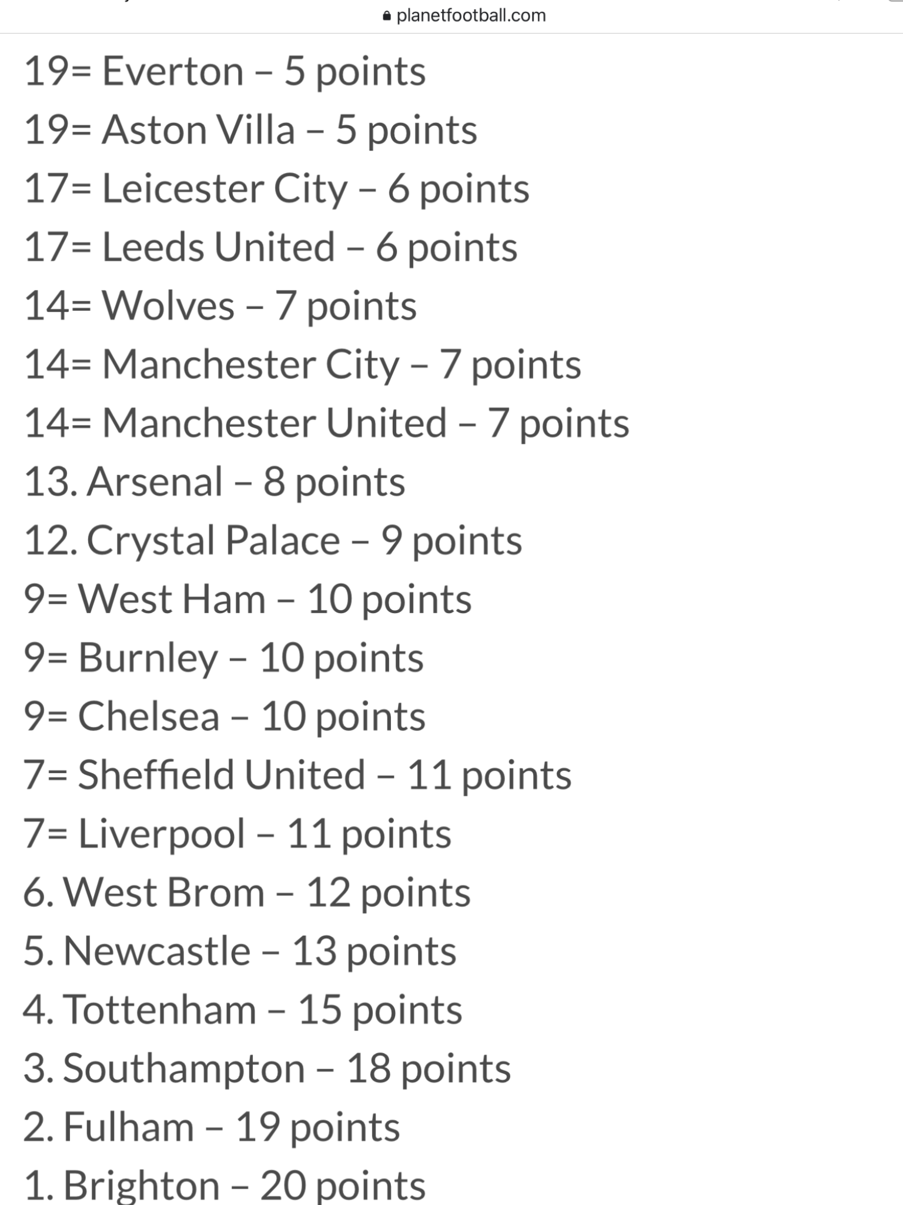The height and width of the screenshot is (1205, 903).
Task: Click Sheffield United – 11 points entry
Action: [298, 775]
